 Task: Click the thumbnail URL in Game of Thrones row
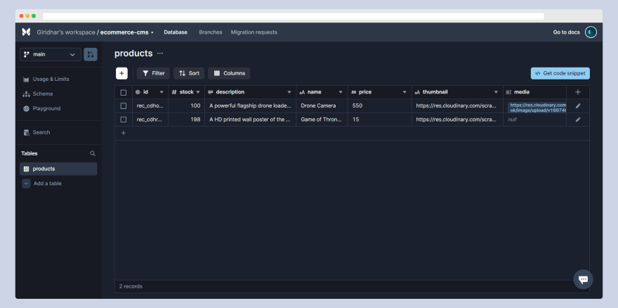pyautogui.click(x=456, y=120)
